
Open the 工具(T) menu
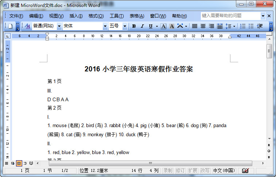coord(117,16)
